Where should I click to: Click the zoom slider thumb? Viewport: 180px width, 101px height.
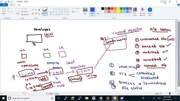(170, 93)
